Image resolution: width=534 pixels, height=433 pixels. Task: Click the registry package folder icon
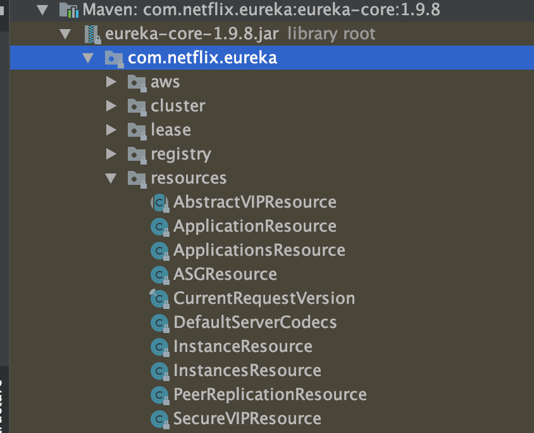tap(137, 154)
